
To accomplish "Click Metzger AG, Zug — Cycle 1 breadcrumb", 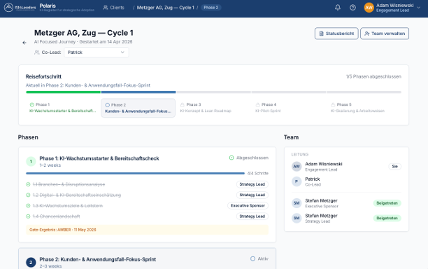I will tap(166, 8).
